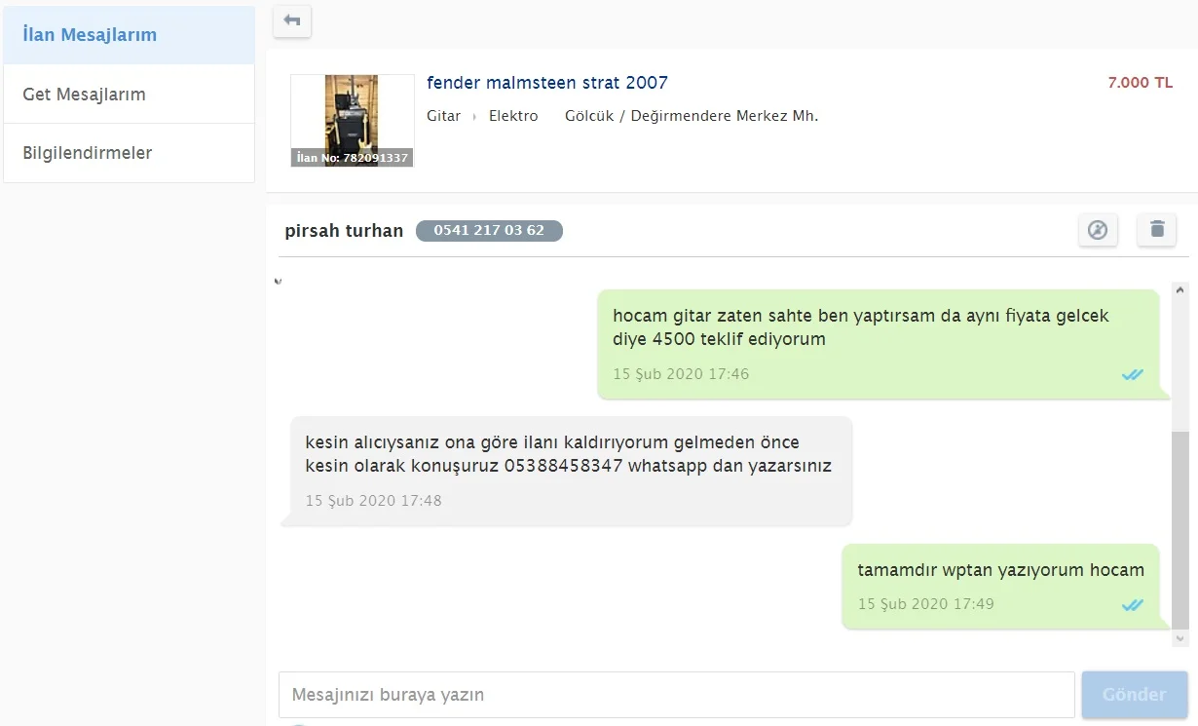Select the Bilgilendirmeler tab
Image resolution: width=1198 pixels, height=726 pixels.
(x=129, y=153)
